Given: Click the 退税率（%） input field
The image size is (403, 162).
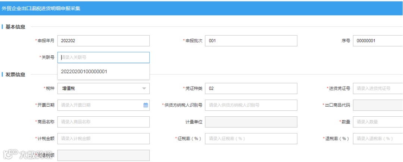Looking at the screenshot, I should [378, 139].
